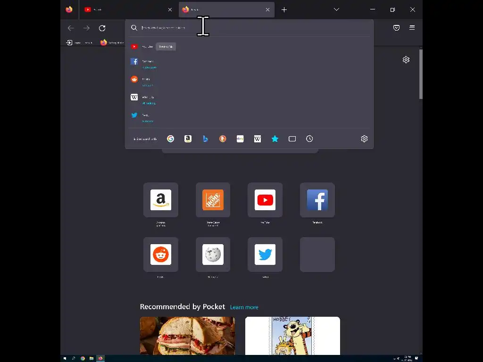Search with Google one-off engine icon
This screenshot has width=483, height=362.
click(x=170, y=139)
